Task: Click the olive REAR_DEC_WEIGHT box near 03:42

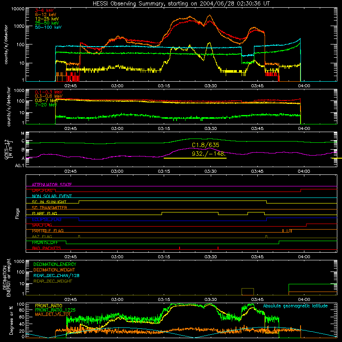Action: point(248,292)
